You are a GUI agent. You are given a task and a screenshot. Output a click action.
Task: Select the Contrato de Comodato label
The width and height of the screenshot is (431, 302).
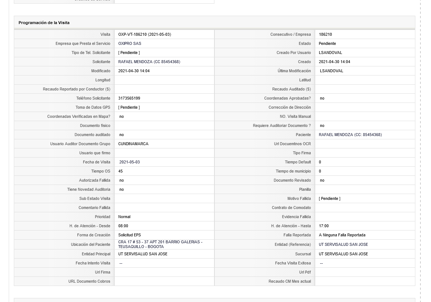291,208
